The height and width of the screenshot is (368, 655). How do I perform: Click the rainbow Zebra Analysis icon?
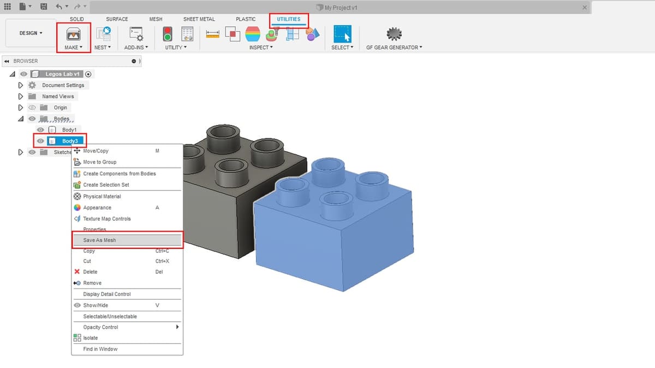pyautogui.click(x=252, y=34)
